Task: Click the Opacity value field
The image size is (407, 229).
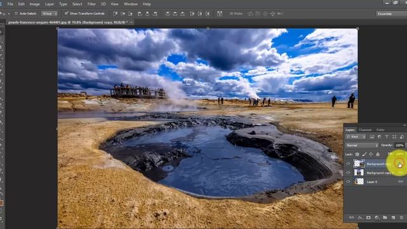Action: click(x=400, y=146)
